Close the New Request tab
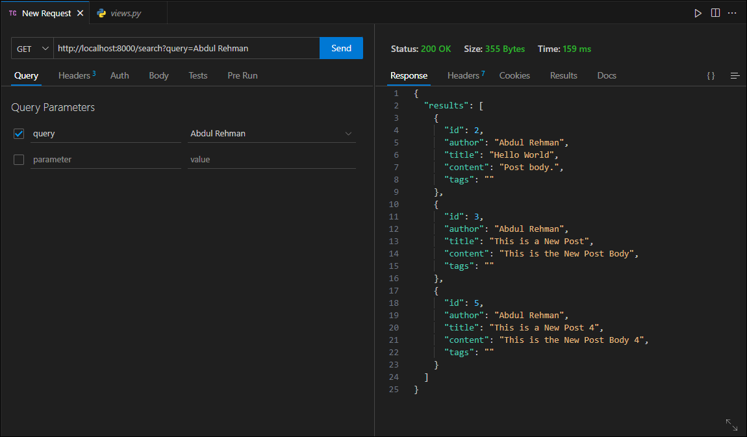This screenshot has height=437, width=747. 80,14
